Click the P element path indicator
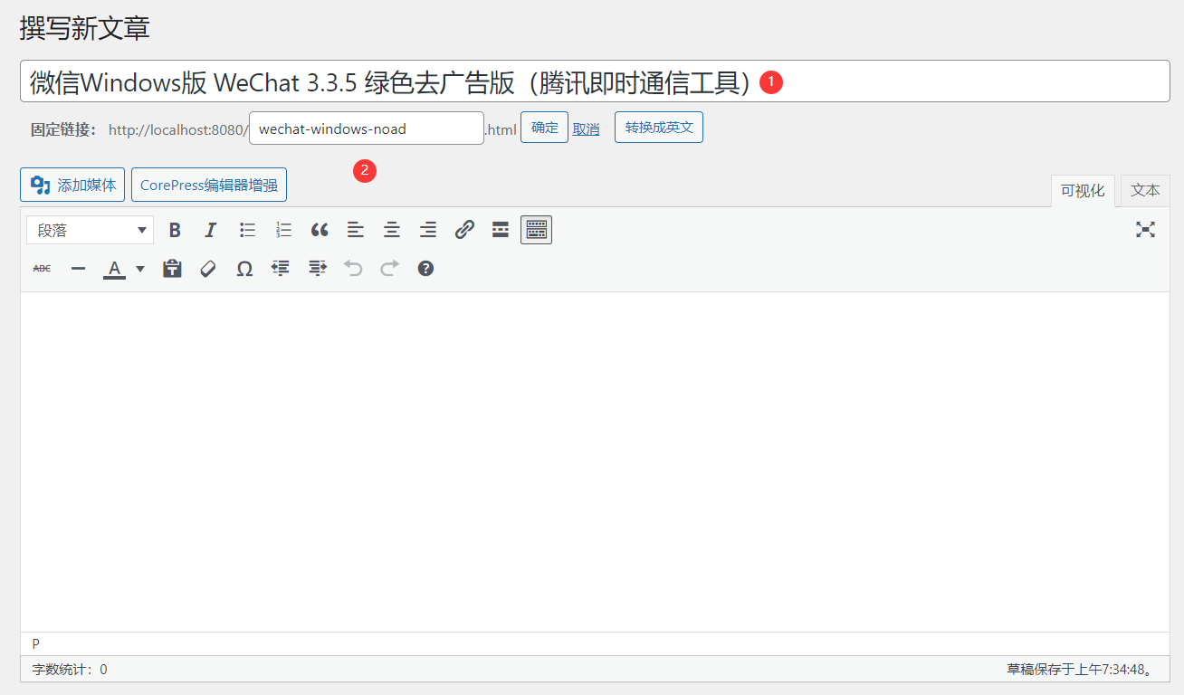Viewport: 1184px width, 695px height. coord(36,643)
